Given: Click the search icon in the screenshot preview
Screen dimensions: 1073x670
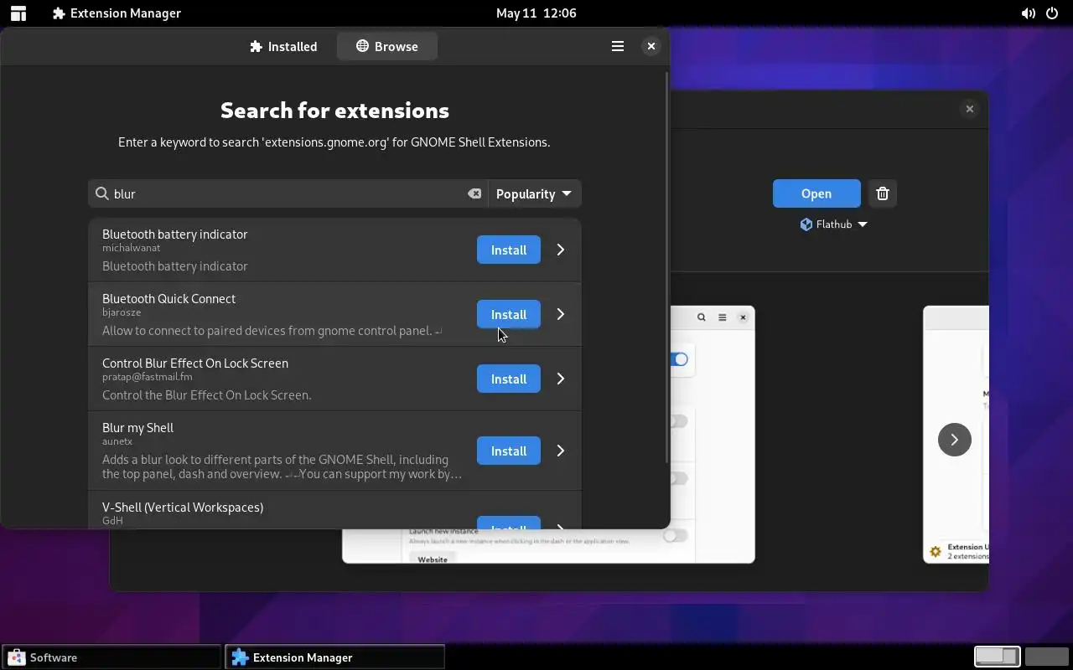Looking at the screenshot, I should tap(702, 317).
